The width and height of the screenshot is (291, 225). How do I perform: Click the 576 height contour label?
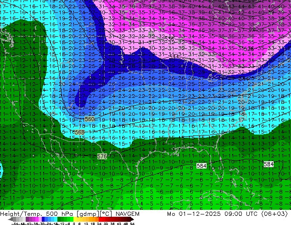click(x=102, y=156)
